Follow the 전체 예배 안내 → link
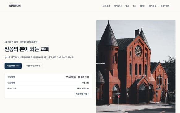180x113 pixels. pos(82,94)
